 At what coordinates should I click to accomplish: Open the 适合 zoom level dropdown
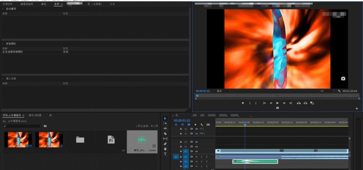(223, 91)
